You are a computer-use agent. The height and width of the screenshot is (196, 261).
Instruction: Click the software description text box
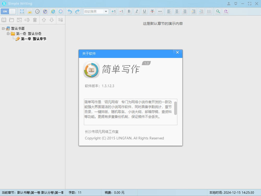point(130,112)
